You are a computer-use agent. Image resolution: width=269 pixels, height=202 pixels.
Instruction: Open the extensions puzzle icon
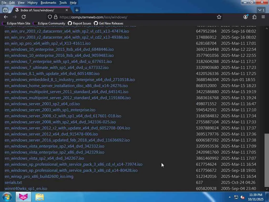point(254,17)
